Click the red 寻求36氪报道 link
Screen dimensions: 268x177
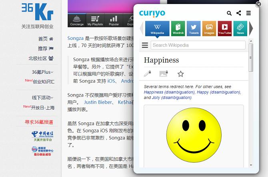point(39,122)
